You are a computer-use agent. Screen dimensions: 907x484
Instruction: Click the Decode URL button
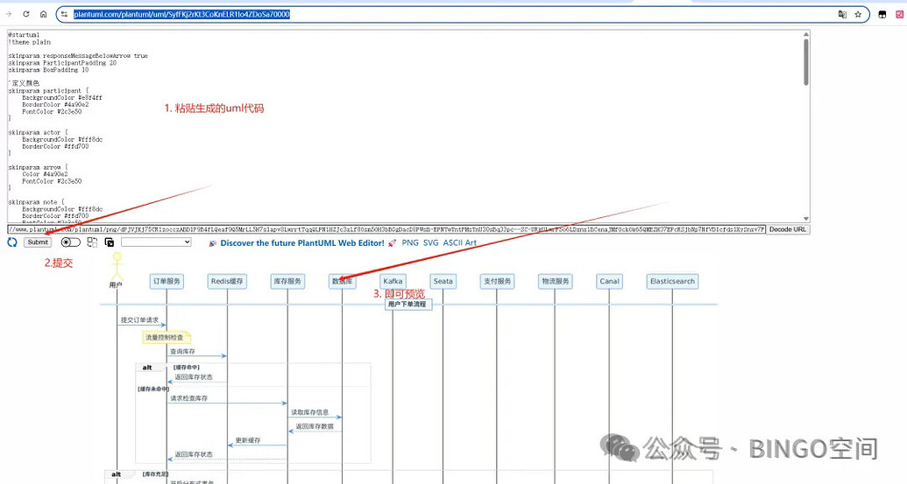[x=787, y=229]
